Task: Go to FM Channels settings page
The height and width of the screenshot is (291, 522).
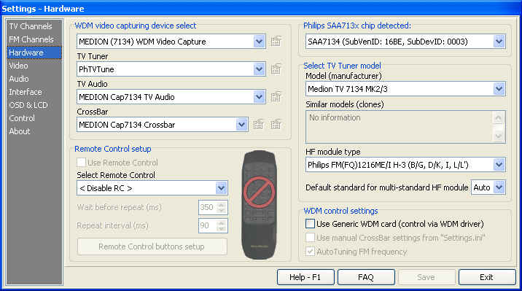Action: tap(31, 39)
